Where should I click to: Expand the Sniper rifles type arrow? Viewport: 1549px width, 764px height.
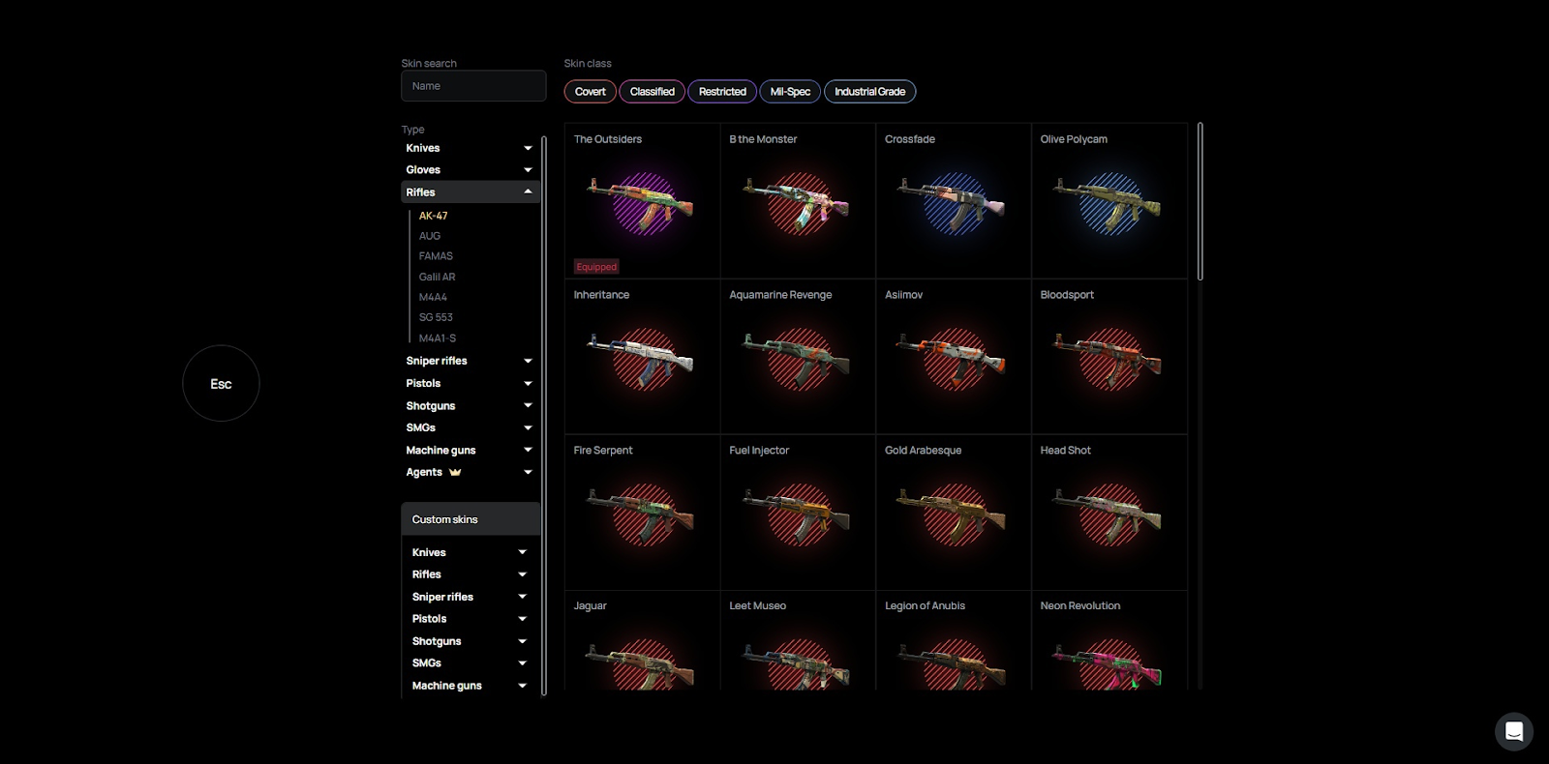click(528, 361)
